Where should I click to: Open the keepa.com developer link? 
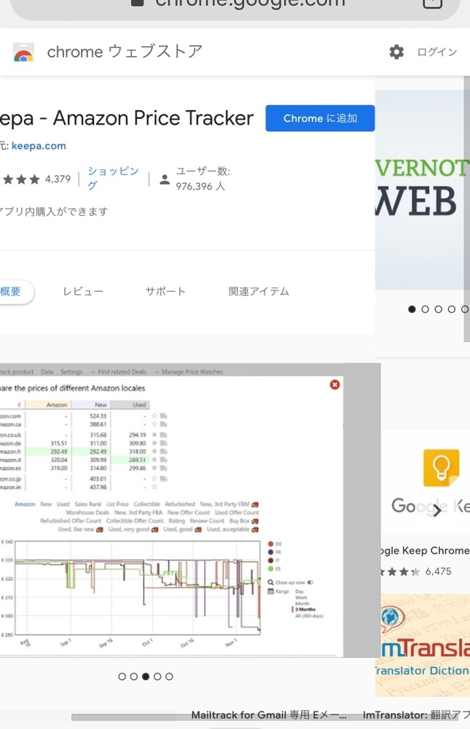click(39, 146)
